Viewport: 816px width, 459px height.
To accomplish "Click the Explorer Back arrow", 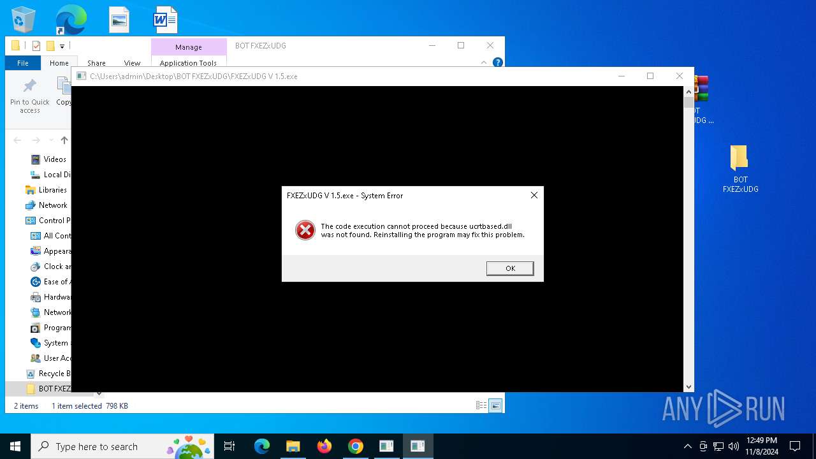I will click(17, 140).
